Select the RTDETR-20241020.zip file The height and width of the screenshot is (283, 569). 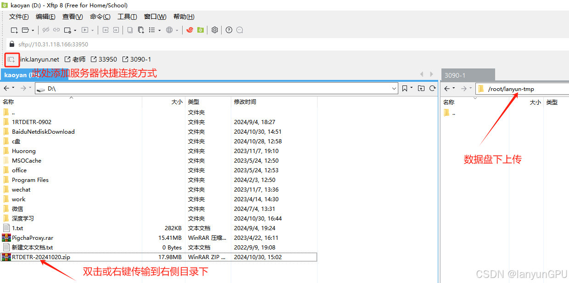pos(41,257)
